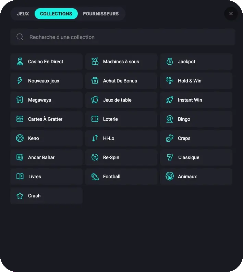Click the Casino En Direct dealer icon
The image size is (243, 272).
[20, 62]
